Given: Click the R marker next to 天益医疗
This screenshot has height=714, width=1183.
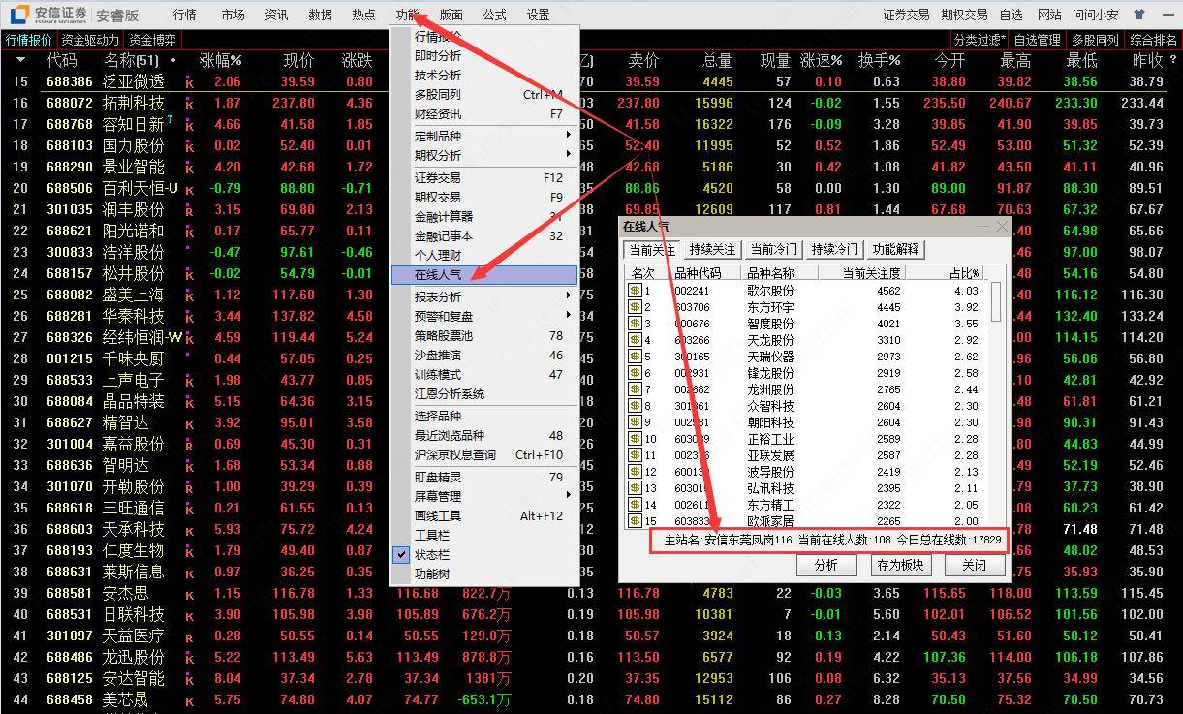Looking at the screenshot, I should coord(189,636).
